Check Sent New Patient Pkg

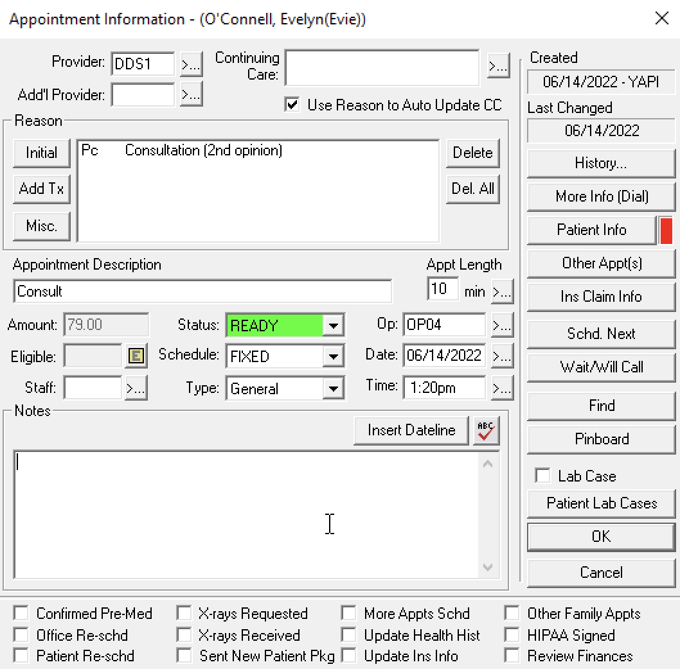tap(184, 655)
